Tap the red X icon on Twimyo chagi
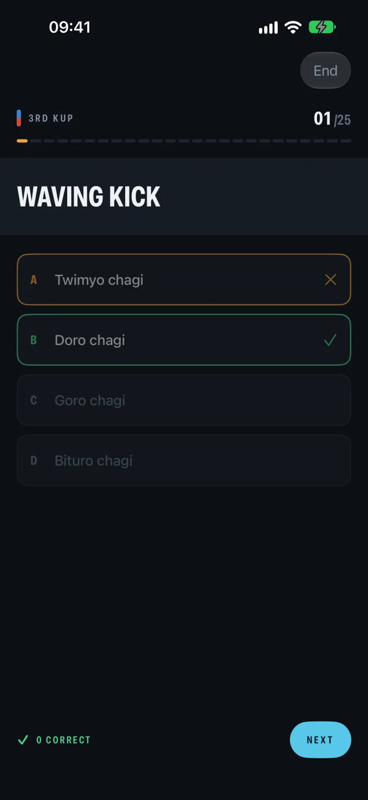This screenshot has height=800, width=368. click(x=331, y=280)
